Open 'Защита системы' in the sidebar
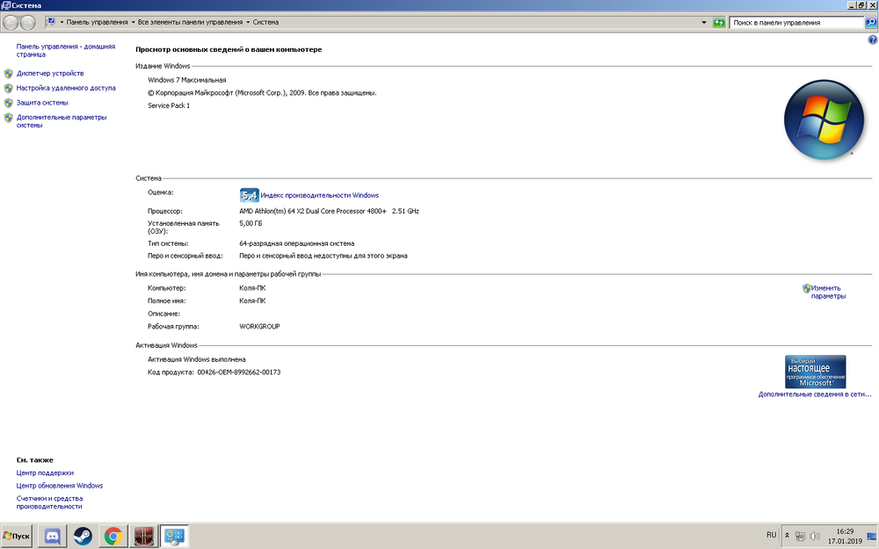The image size is (879, 549). coord(42,103)
